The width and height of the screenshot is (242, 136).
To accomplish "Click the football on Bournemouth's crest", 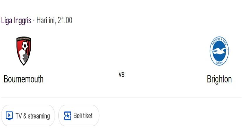I will click(x=24, y=46).
